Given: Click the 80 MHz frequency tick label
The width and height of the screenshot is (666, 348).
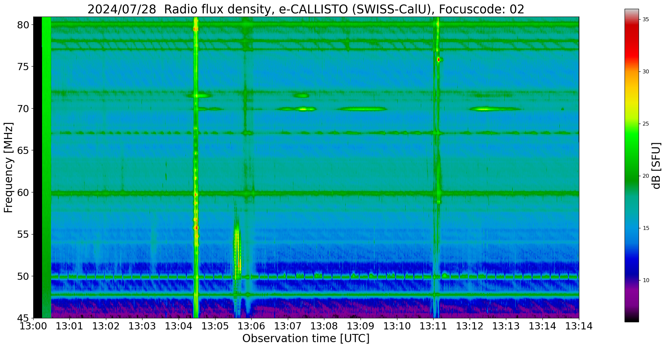Looking at the screenshot, I should 23,25.
